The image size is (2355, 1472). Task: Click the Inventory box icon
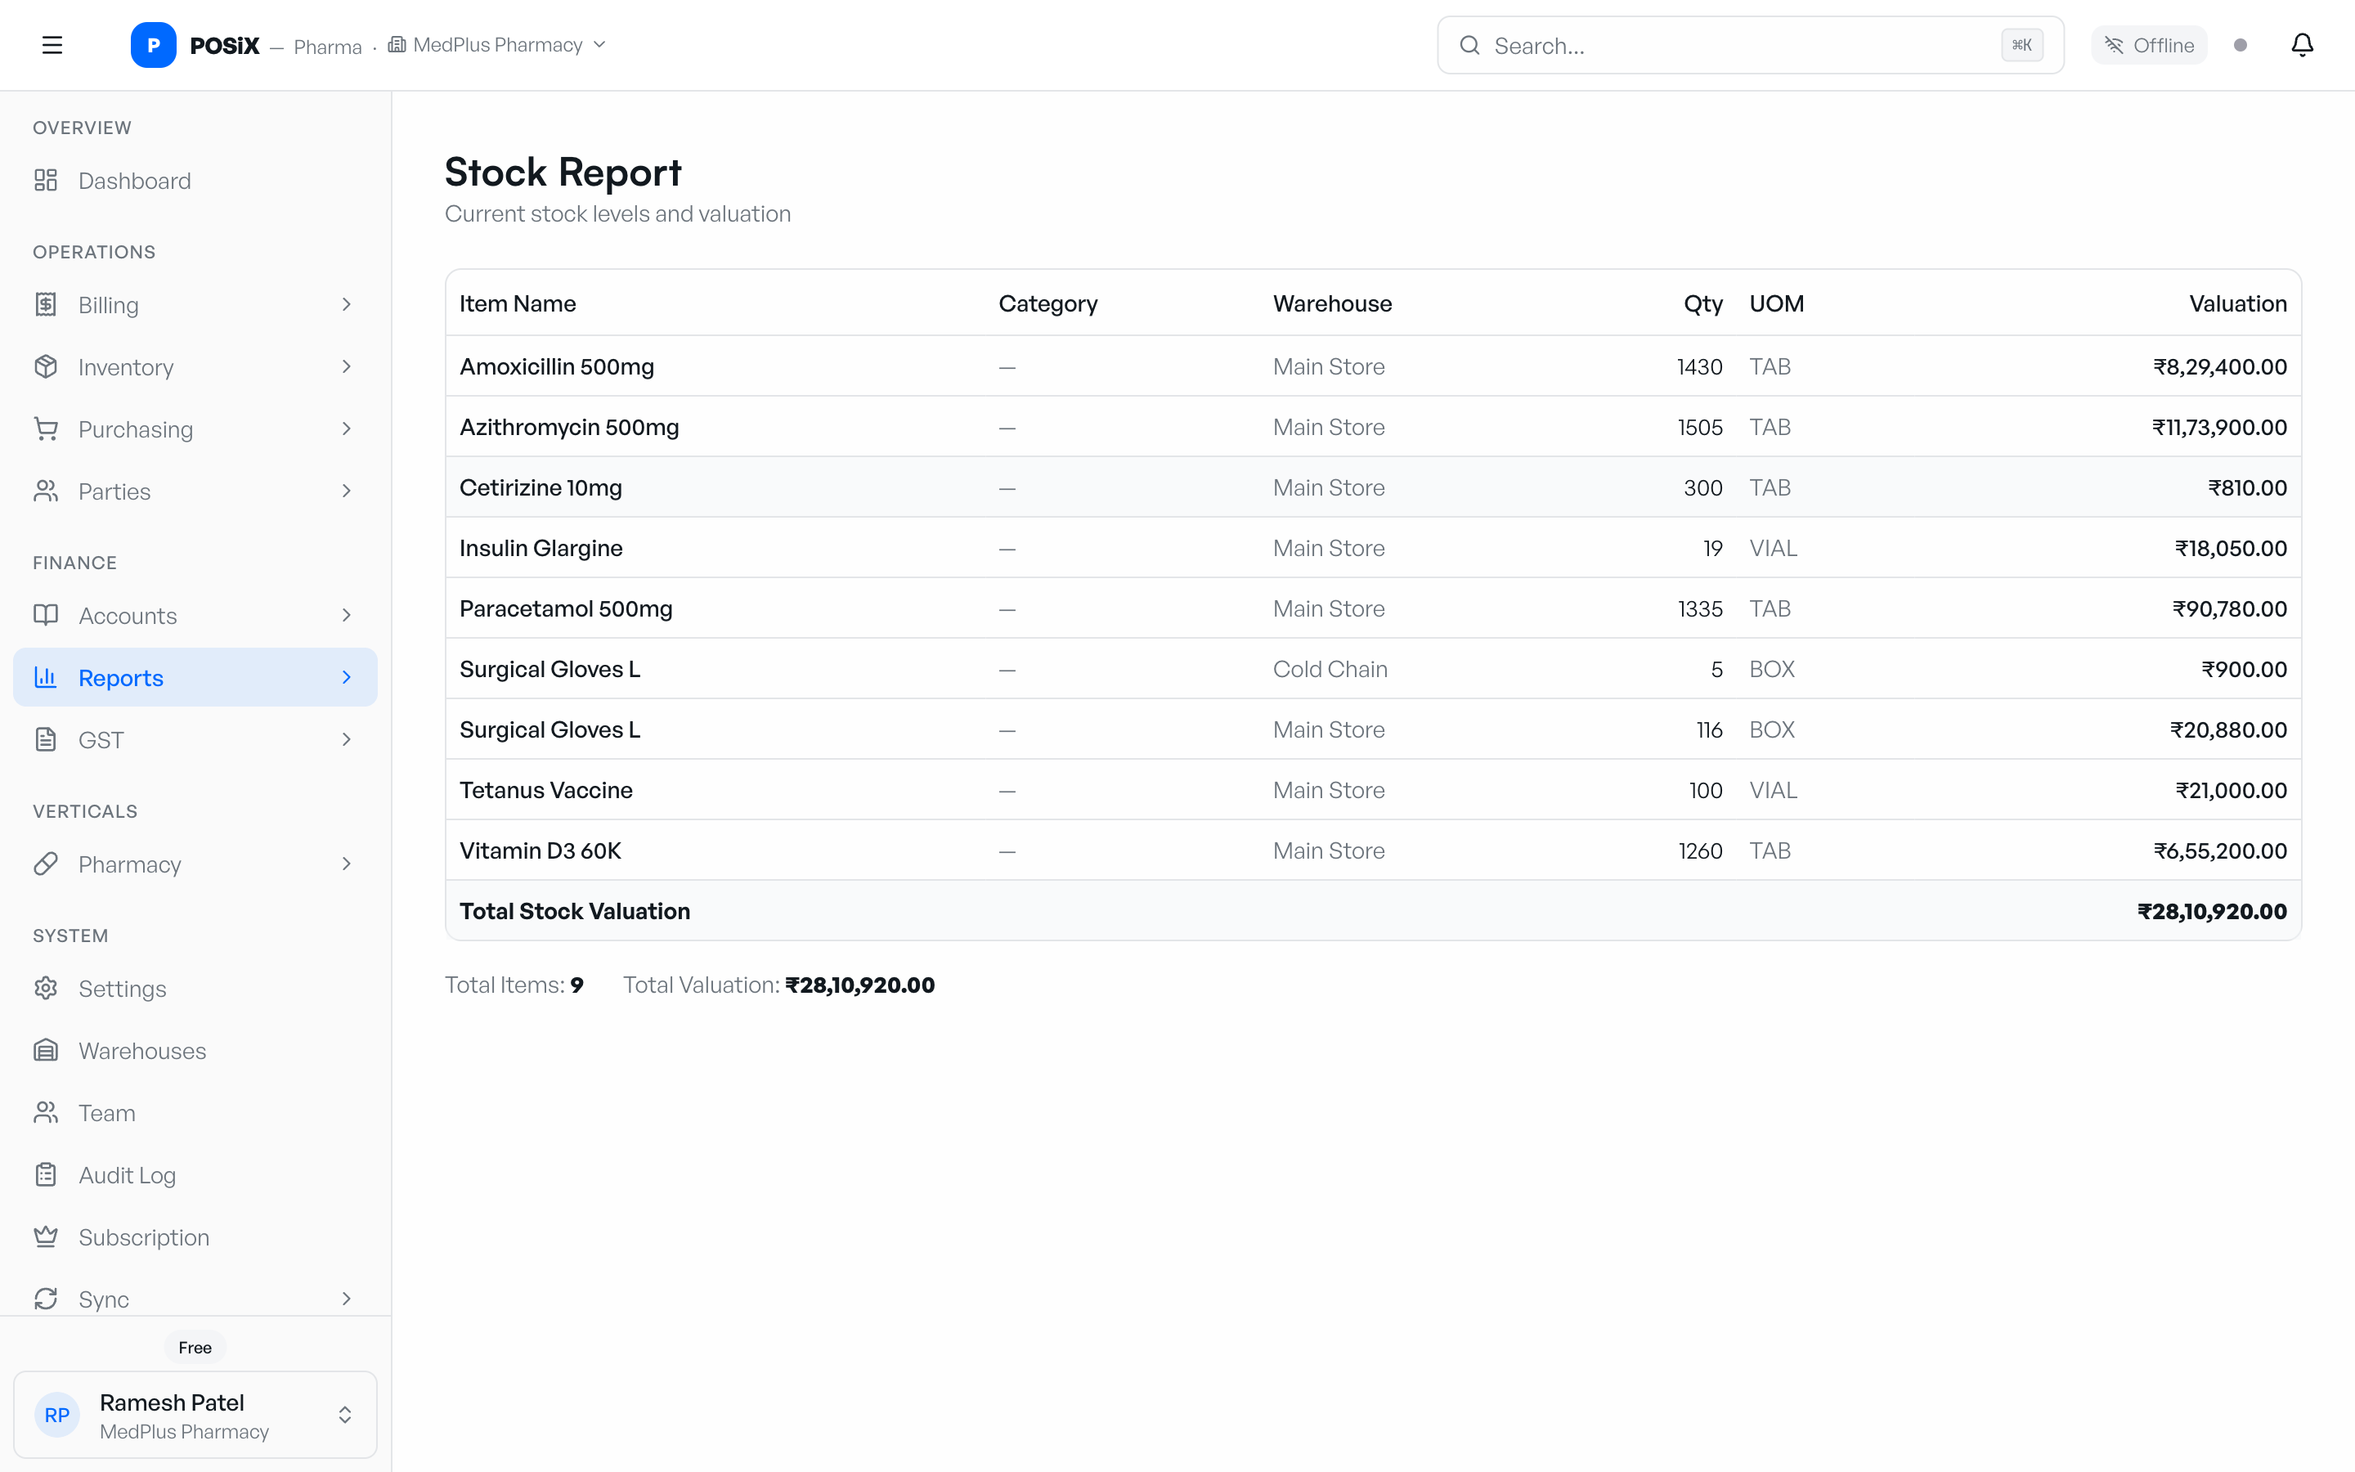tap(46, 367)
